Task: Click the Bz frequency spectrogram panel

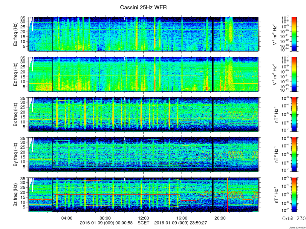Action: 143,195
